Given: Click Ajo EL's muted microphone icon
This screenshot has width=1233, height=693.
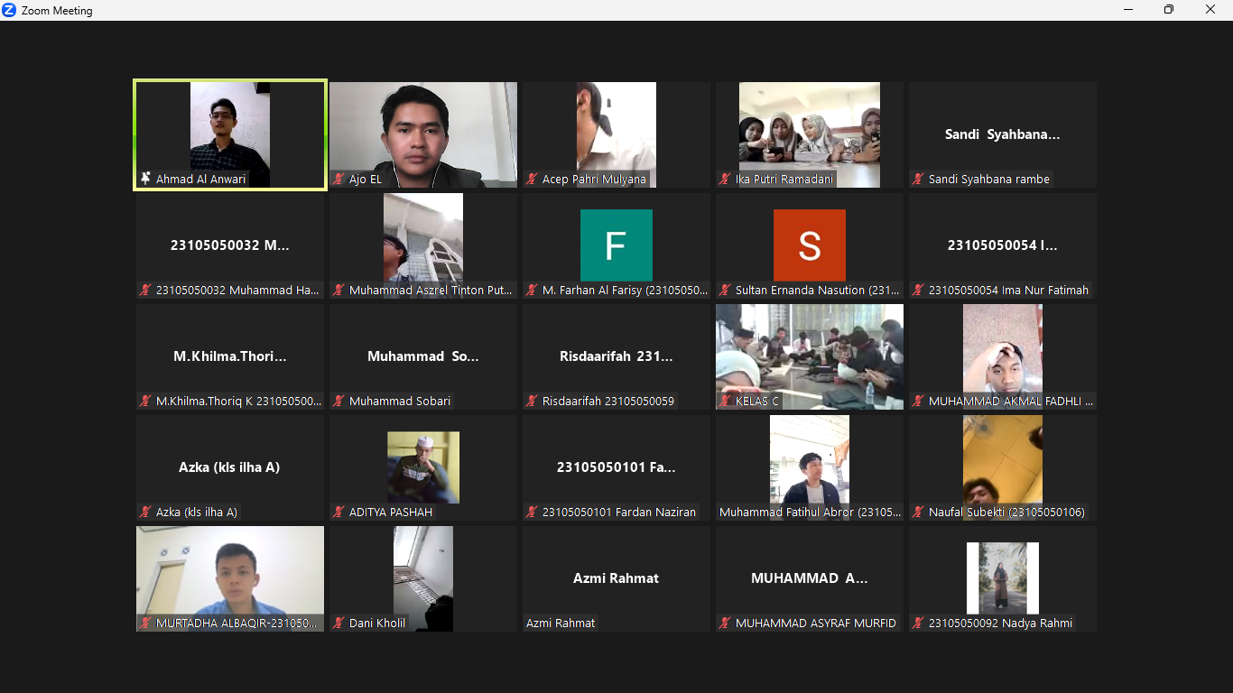Looking at the screenshot, I should pyautogui.click(x=339, y=179).
